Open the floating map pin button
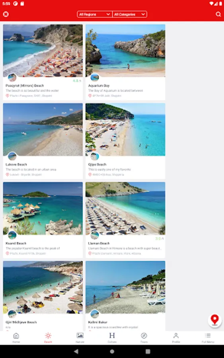The height and width of the screenshot is (358, 224). coord(214,320)
